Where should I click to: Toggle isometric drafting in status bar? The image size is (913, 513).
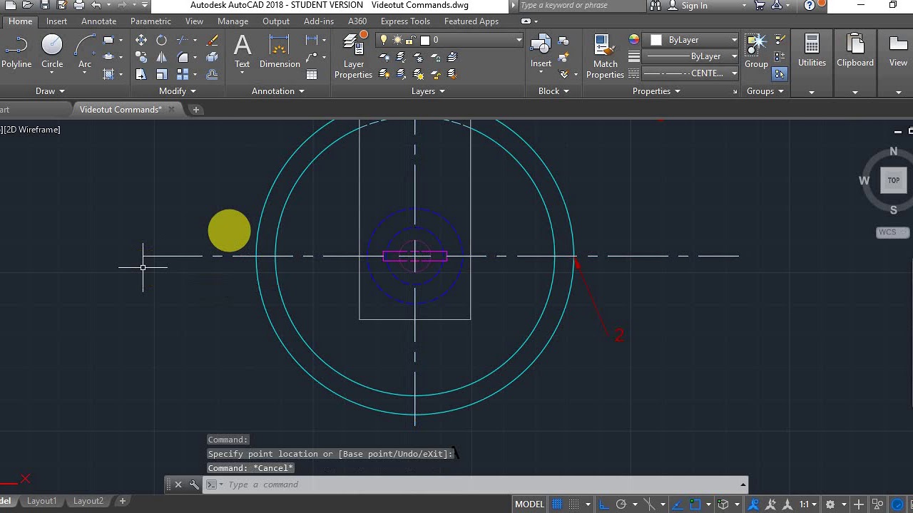[649, 504]
